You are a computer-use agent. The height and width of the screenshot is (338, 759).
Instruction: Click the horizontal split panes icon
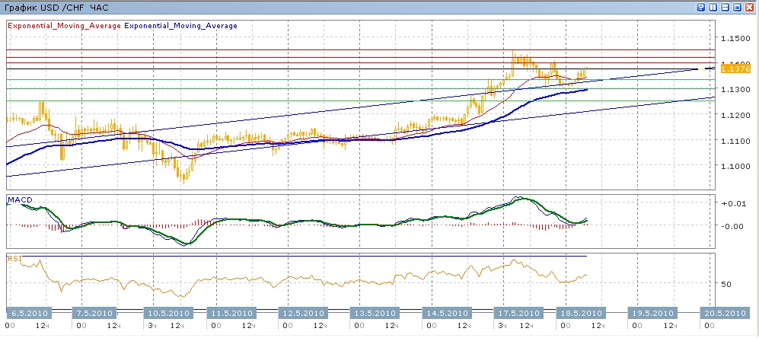[x=726, y=7]
